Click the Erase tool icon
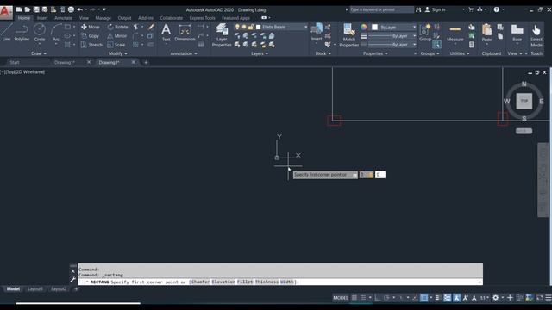The image size is (552, 310). (151, 27)
